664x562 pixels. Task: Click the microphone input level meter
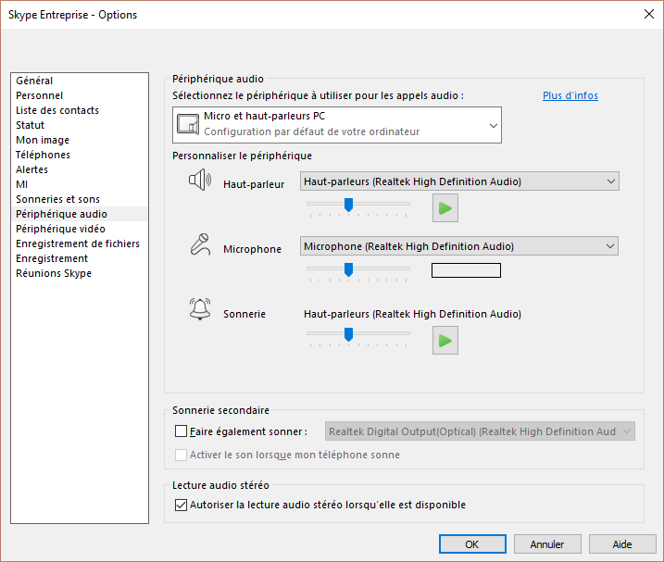pos(466,270)
